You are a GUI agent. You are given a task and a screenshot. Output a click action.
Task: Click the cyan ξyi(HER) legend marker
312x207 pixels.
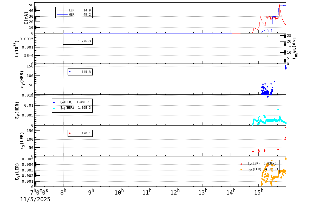point(55,108)
